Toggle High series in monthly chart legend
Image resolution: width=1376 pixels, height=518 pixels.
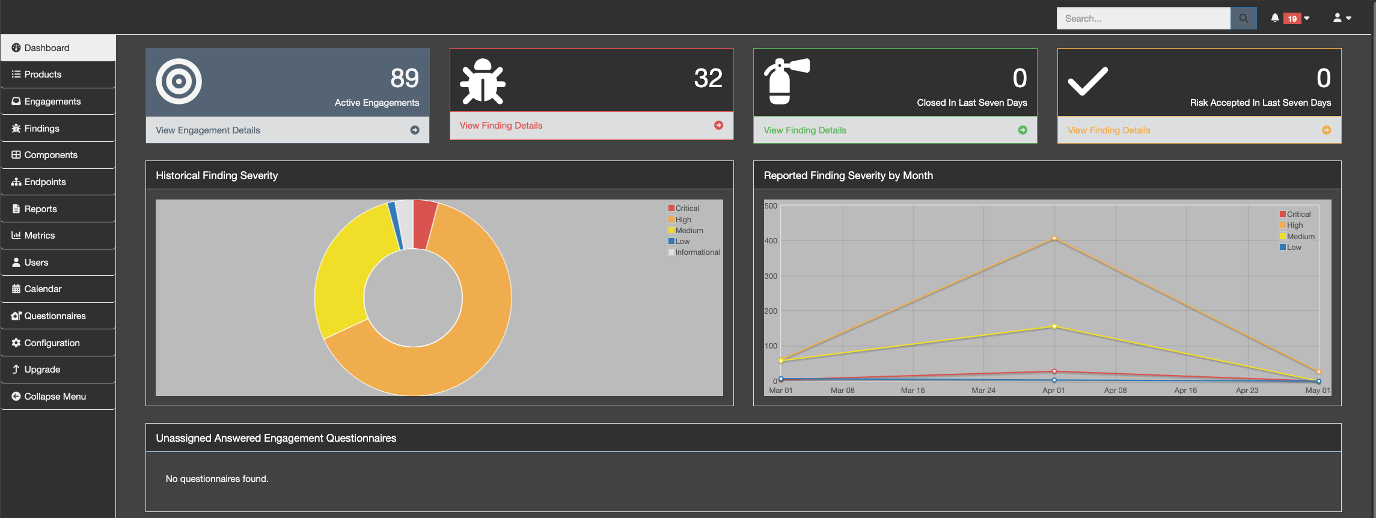point(1294,225)
